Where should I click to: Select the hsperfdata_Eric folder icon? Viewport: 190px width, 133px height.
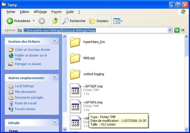tap(75, 42)
